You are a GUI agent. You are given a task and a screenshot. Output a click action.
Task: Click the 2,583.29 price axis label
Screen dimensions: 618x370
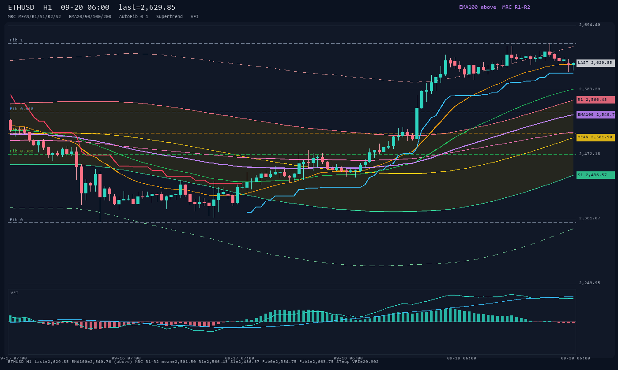pyautogui.click(x=590, y=89)
